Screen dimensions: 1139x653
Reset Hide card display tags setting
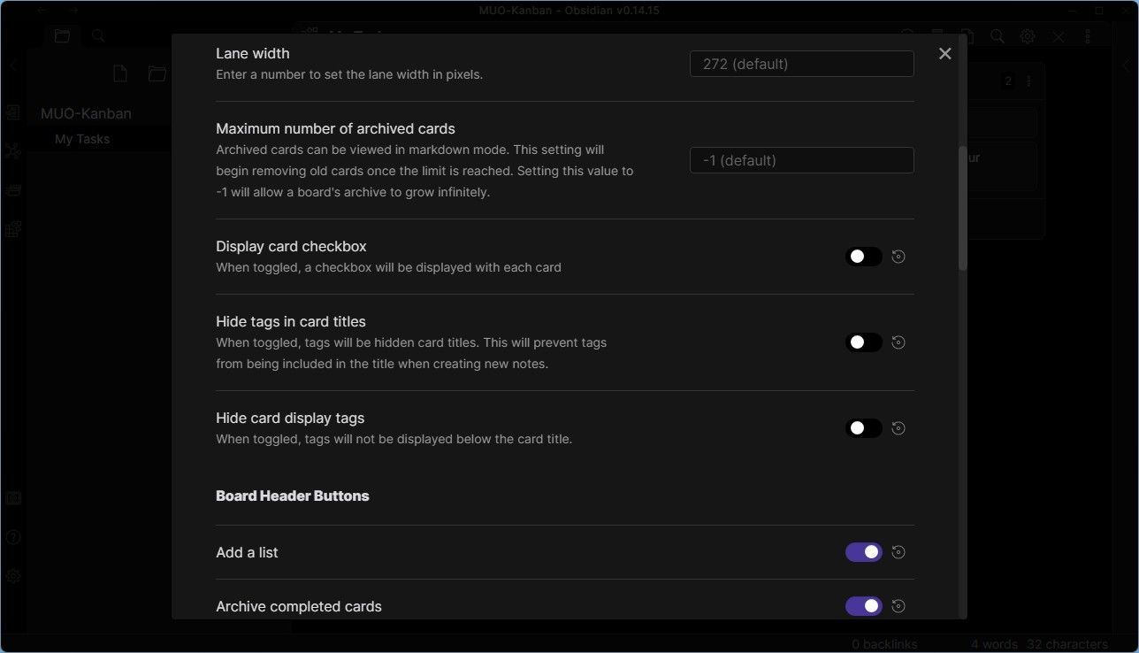coord(898,428)
